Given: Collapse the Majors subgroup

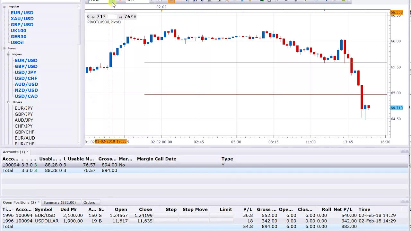Looking at the screenshot, I should pos(9,55).
